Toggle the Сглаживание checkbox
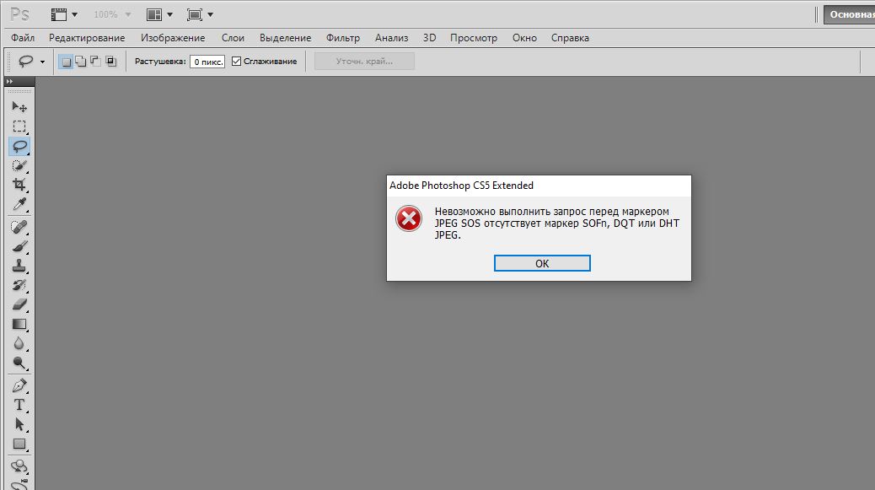This screenshot has width=875, height=490. click(x=237, y=62)
